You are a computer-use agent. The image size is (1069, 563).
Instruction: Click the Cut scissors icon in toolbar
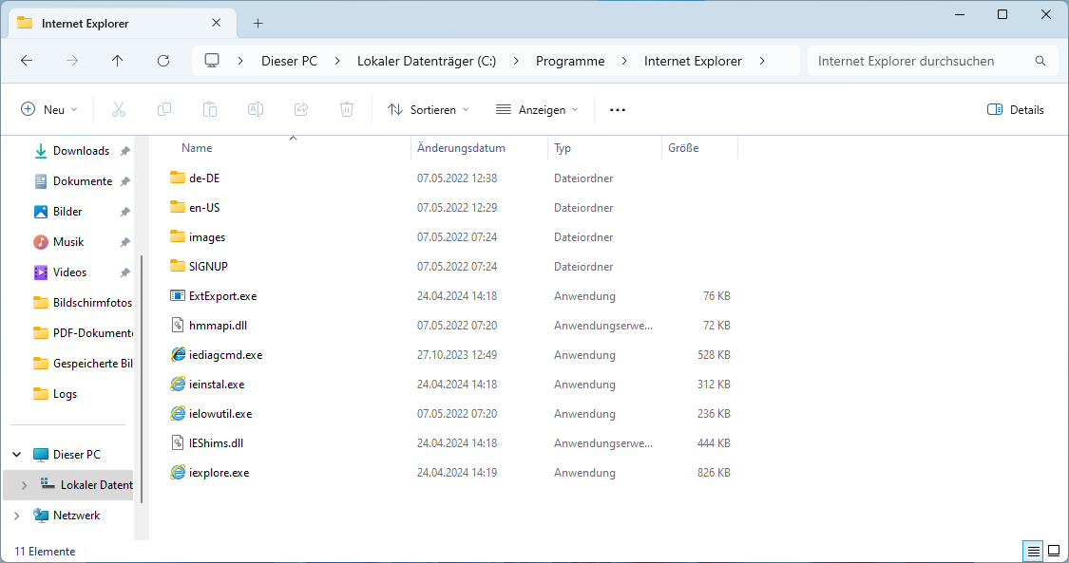[x=119, y=110]
